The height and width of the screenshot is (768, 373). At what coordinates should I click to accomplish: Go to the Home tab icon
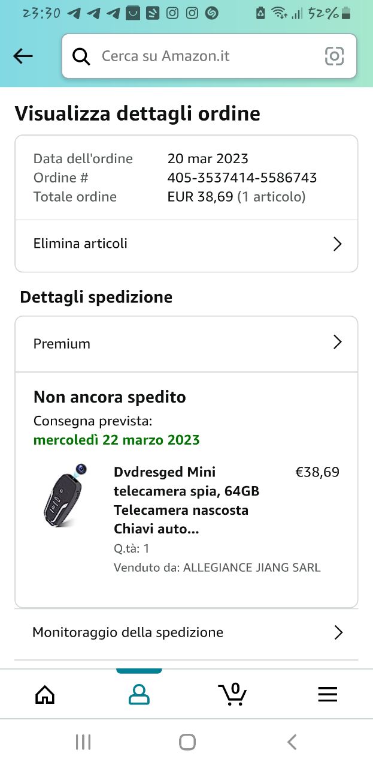pyautogui.click(x=45, y=694)
